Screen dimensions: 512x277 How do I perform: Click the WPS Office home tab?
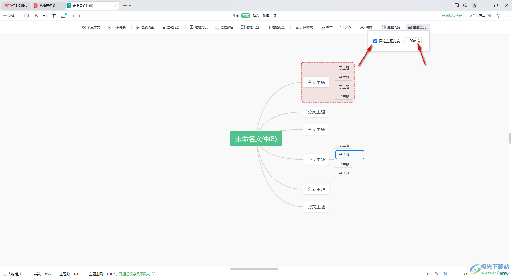click(x=16, y=5)
